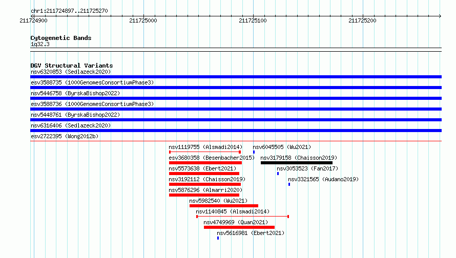
Task: Click the arrowhead at the ruler's right end
Action: (x=440, y=16)
